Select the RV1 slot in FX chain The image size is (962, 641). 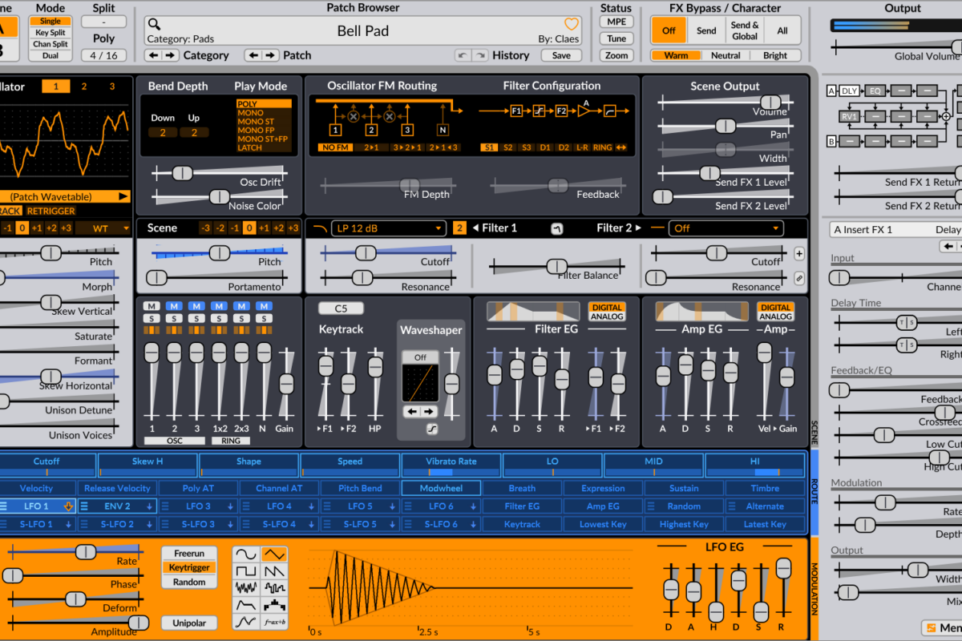pyautogui.click(x=849, y=116)
